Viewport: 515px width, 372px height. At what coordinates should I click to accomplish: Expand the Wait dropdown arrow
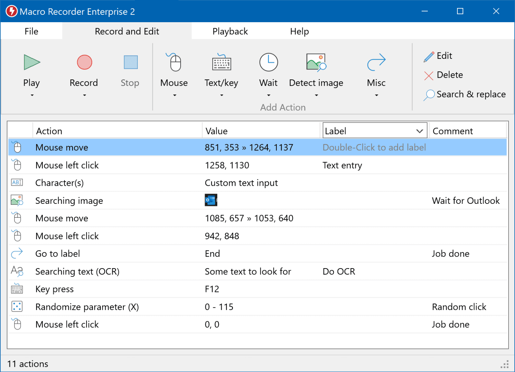[x=268, y=95]
